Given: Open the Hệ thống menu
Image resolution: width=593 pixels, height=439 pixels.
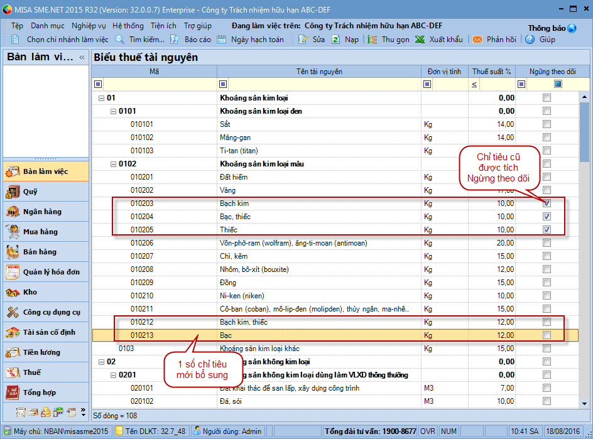Looking at the screenshot, I should tap(128, 26).
